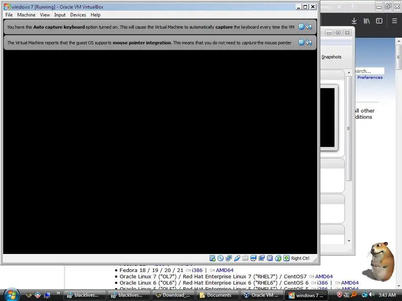402x301 pixels.
Task: Click the VM preview thumbnail in Manager
Action: pos(328,118)
